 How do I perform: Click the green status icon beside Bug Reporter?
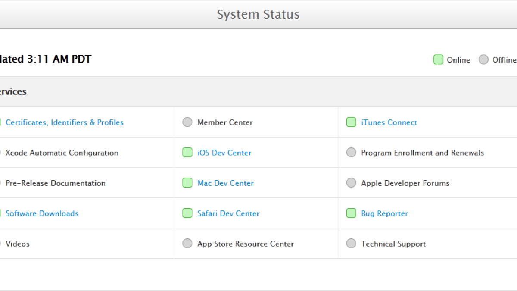[351, 213]
